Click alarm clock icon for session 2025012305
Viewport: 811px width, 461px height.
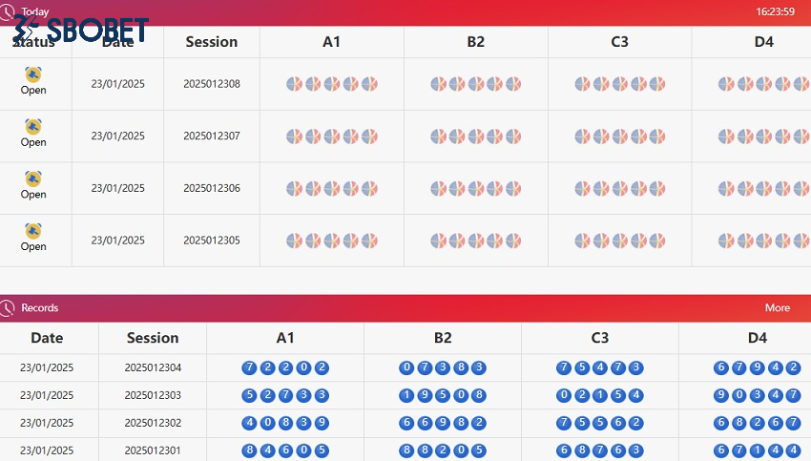click(33, 230)
